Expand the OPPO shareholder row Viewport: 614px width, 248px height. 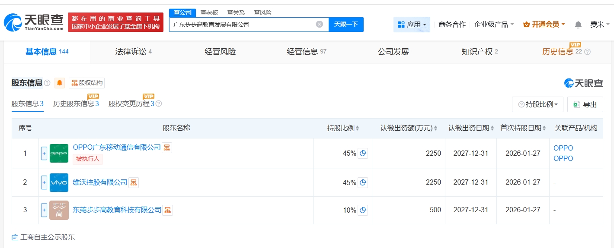pyautogui.click(x=44, y=153)
